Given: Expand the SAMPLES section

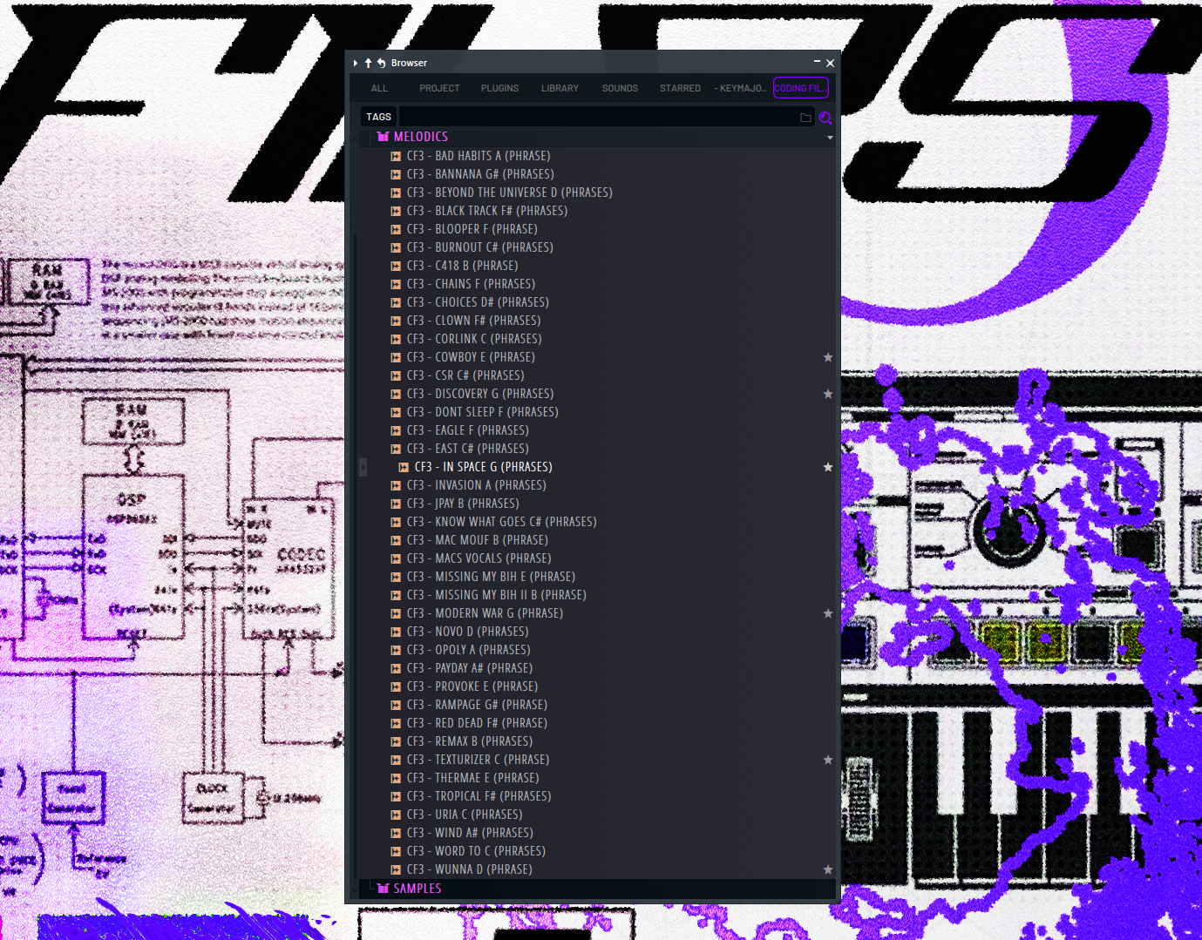Looking at the screenshot, I should 418,888.
